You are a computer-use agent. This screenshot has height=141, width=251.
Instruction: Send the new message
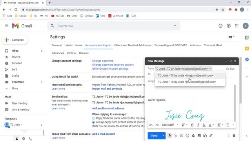coord(154,136)
